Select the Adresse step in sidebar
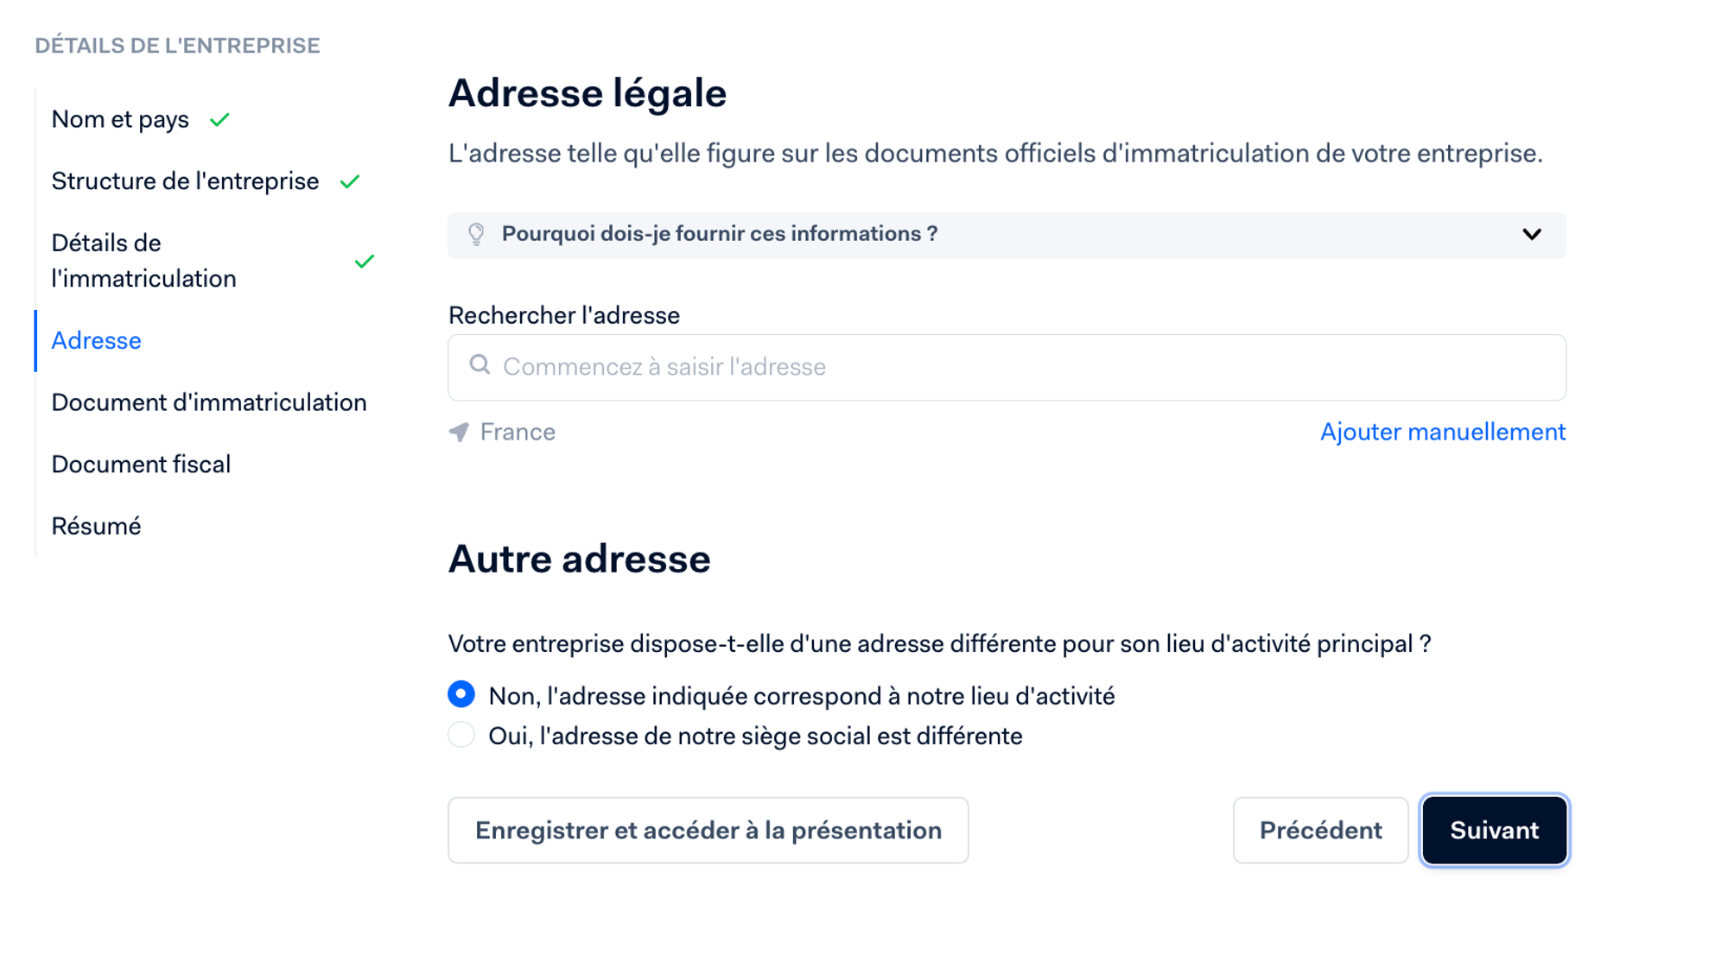Image resolution: width=1728 pixels, height=980 pixels. [96, 340]
